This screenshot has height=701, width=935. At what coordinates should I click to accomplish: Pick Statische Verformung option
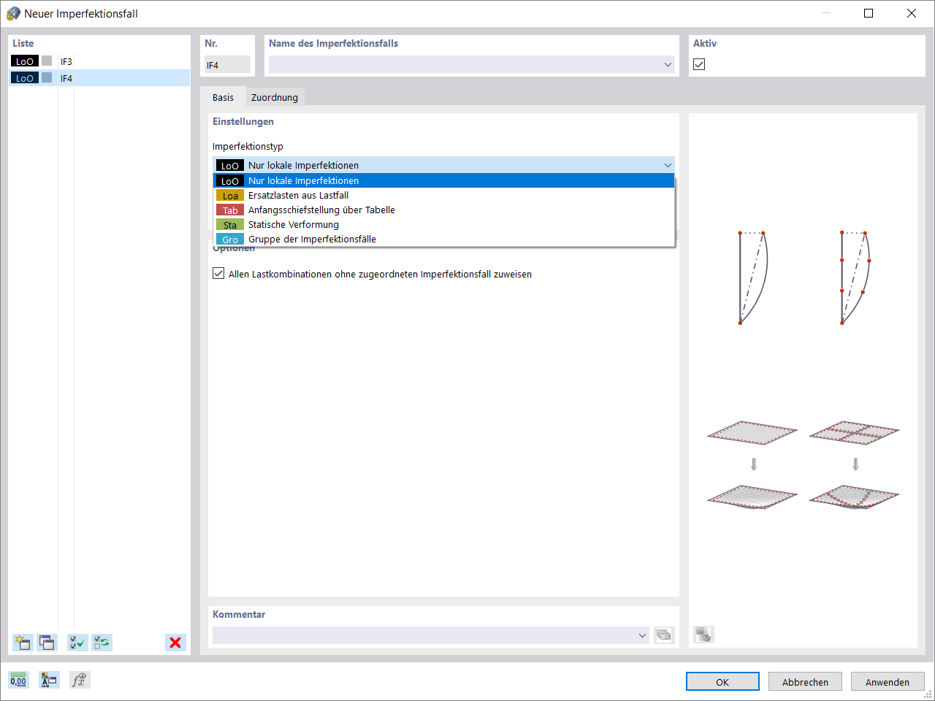tap(443, 224)
